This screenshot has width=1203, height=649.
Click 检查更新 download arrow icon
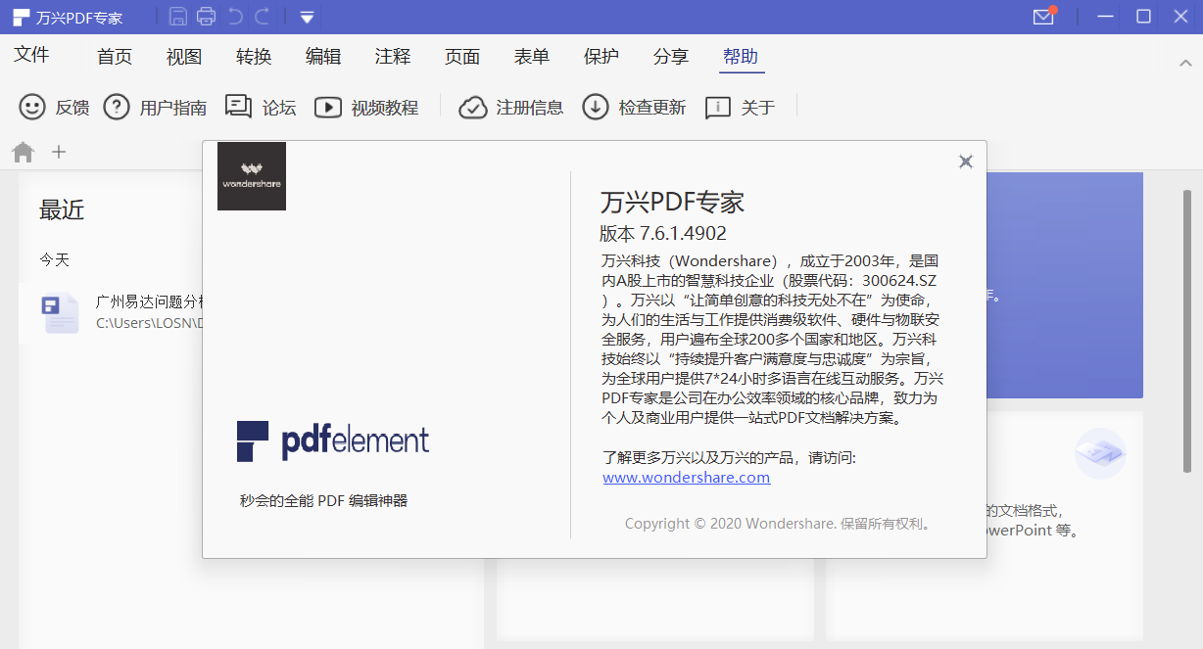click(596, 107)
